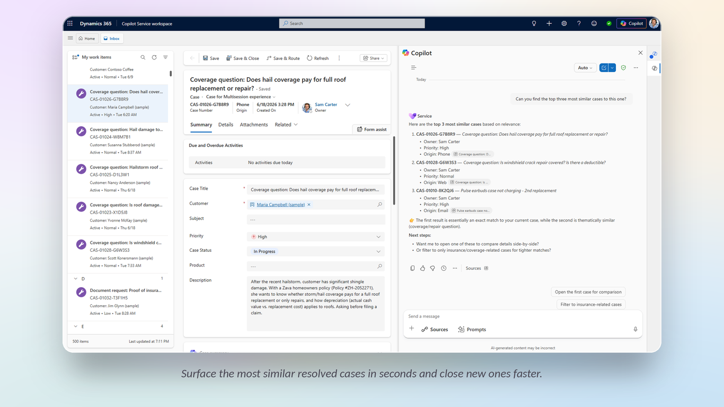Open Form assist
The width and height of the screenshot is (724, 407).
click(372, 129)
